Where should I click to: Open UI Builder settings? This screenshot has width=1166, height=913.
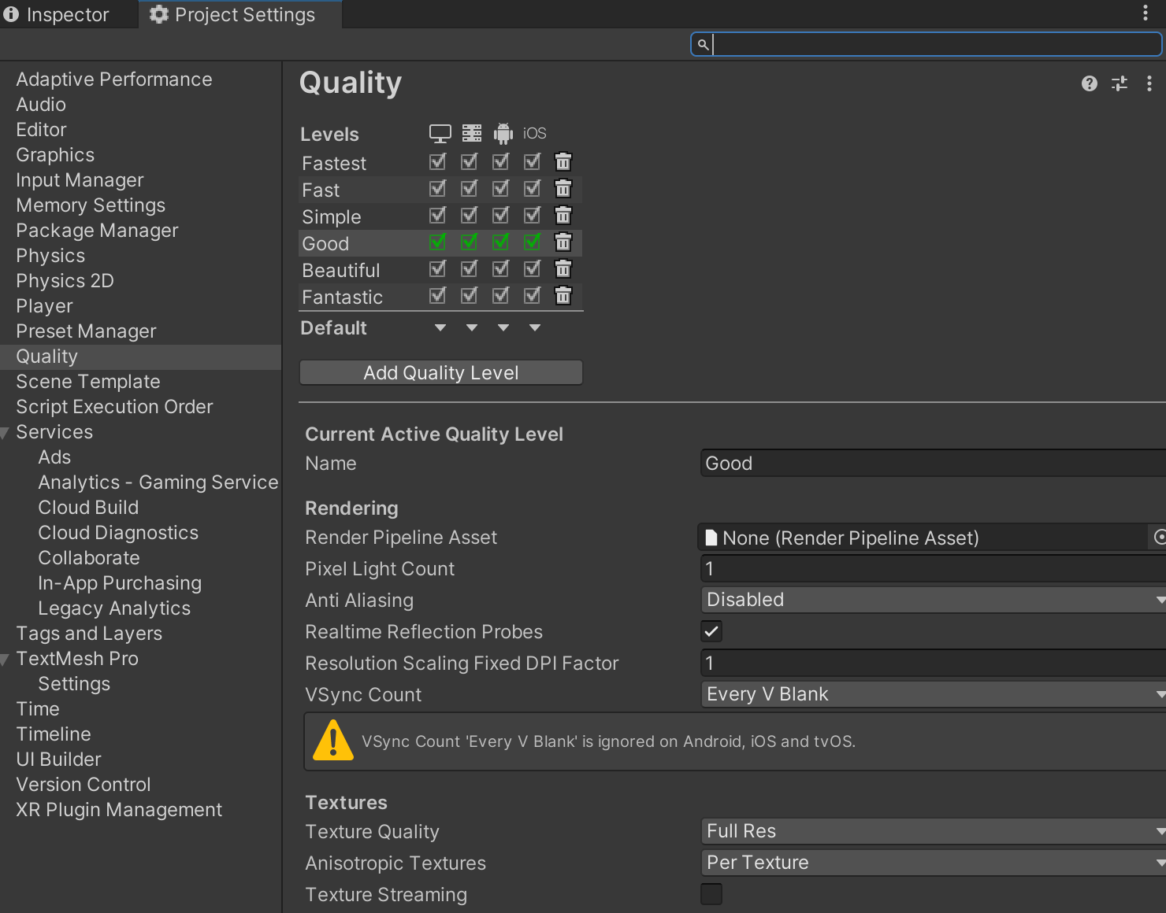(58, 760)
